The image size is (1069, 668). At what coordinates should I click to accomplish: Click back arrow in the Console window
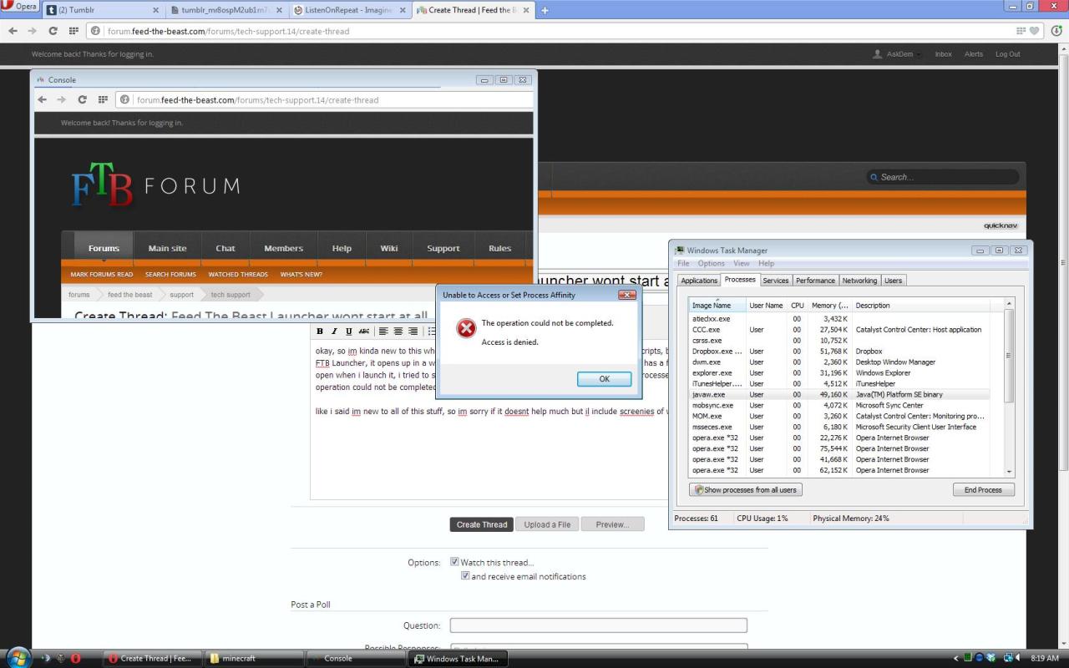[42, 99]
